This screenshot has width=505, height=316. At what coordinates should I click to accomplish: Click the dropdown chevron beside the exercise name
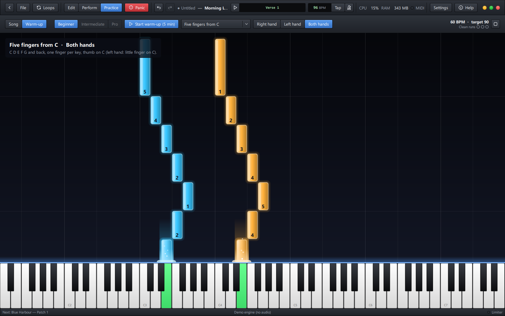tap(247, 24)
